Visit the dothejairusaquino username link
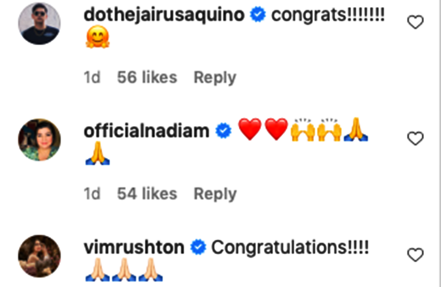Screen dimensions: 441x287 [164, 15]
